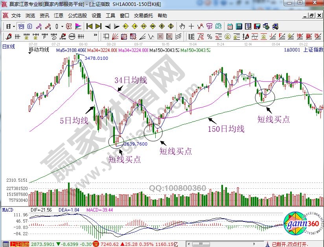The width and height of the screenshot is (324, 247).
Task: Jump to first bar with skip-start icon
Action: (89, 26)
